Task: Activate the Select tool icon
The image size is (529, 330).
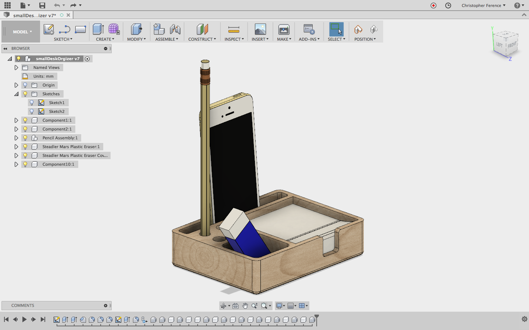Action: pyautogui.click(x=336, y=29)
